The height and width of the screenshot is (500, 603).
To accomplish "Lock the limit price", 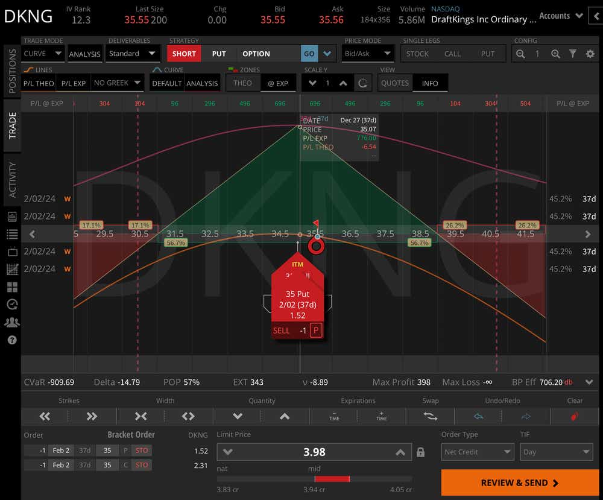I will click(420, 452).
